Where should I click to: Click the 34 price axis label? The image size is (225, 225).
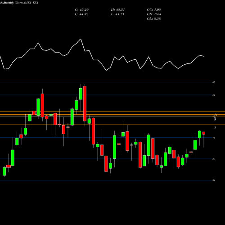click(x=214, y=180)
